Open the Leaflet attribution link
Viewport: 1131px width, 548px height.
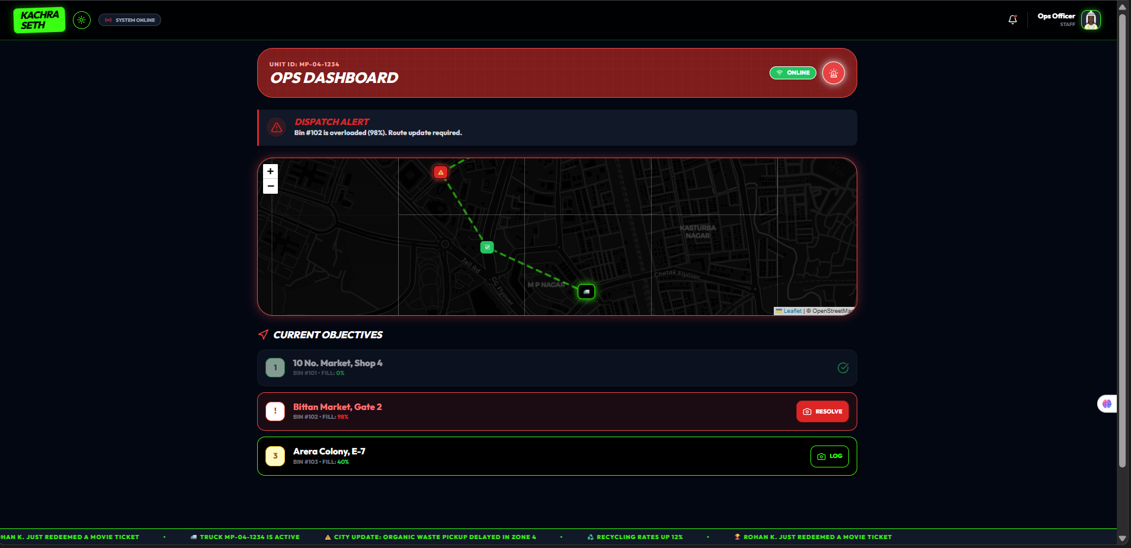(792, 310)
